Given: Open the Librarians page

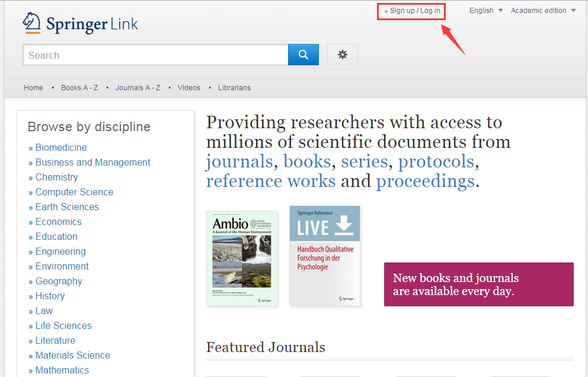Looking at the screenshot, I should pyautogui.click(x=234, y=87).
